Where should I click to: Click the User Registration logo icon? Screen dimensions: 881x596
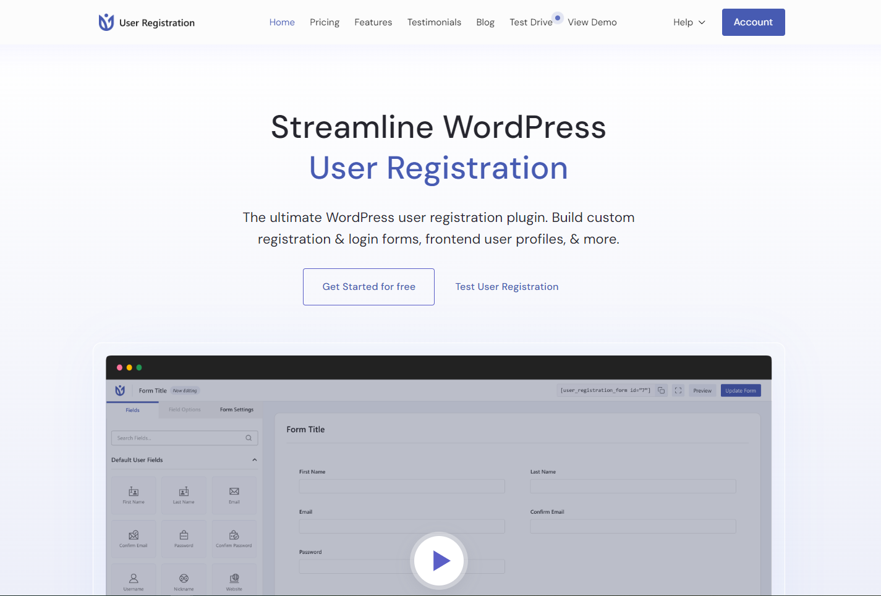[x=106, y=22]
